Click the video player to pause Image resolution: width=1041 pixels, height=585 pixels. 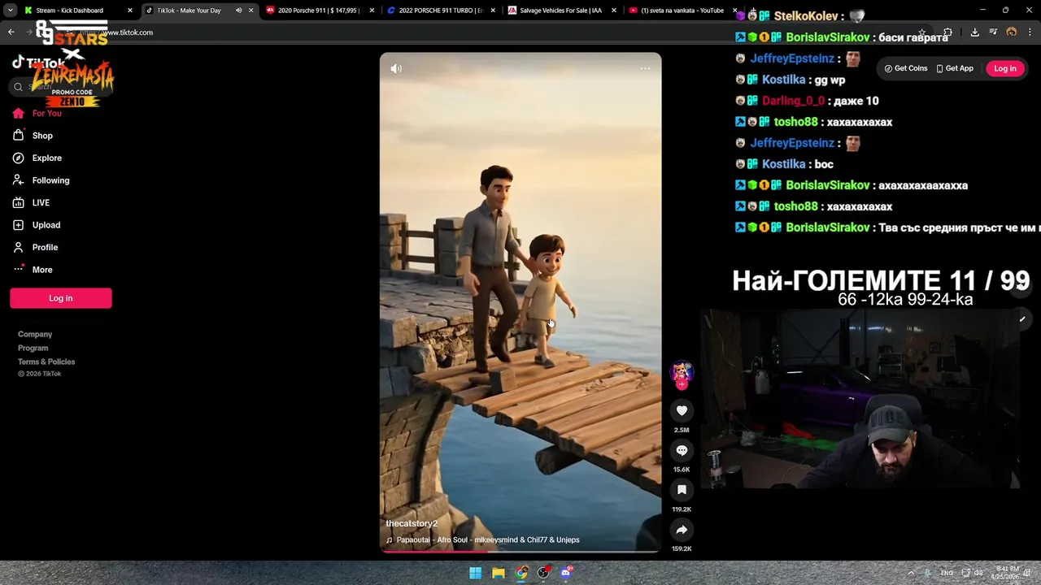pyautogui.click(x=520, y=302)
